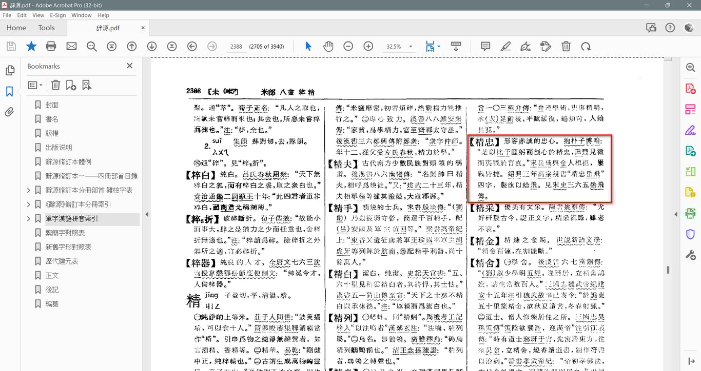Screen dimensions: 701x371
Task: Click the Add comment sticky note icon
Action: (485, 47)
